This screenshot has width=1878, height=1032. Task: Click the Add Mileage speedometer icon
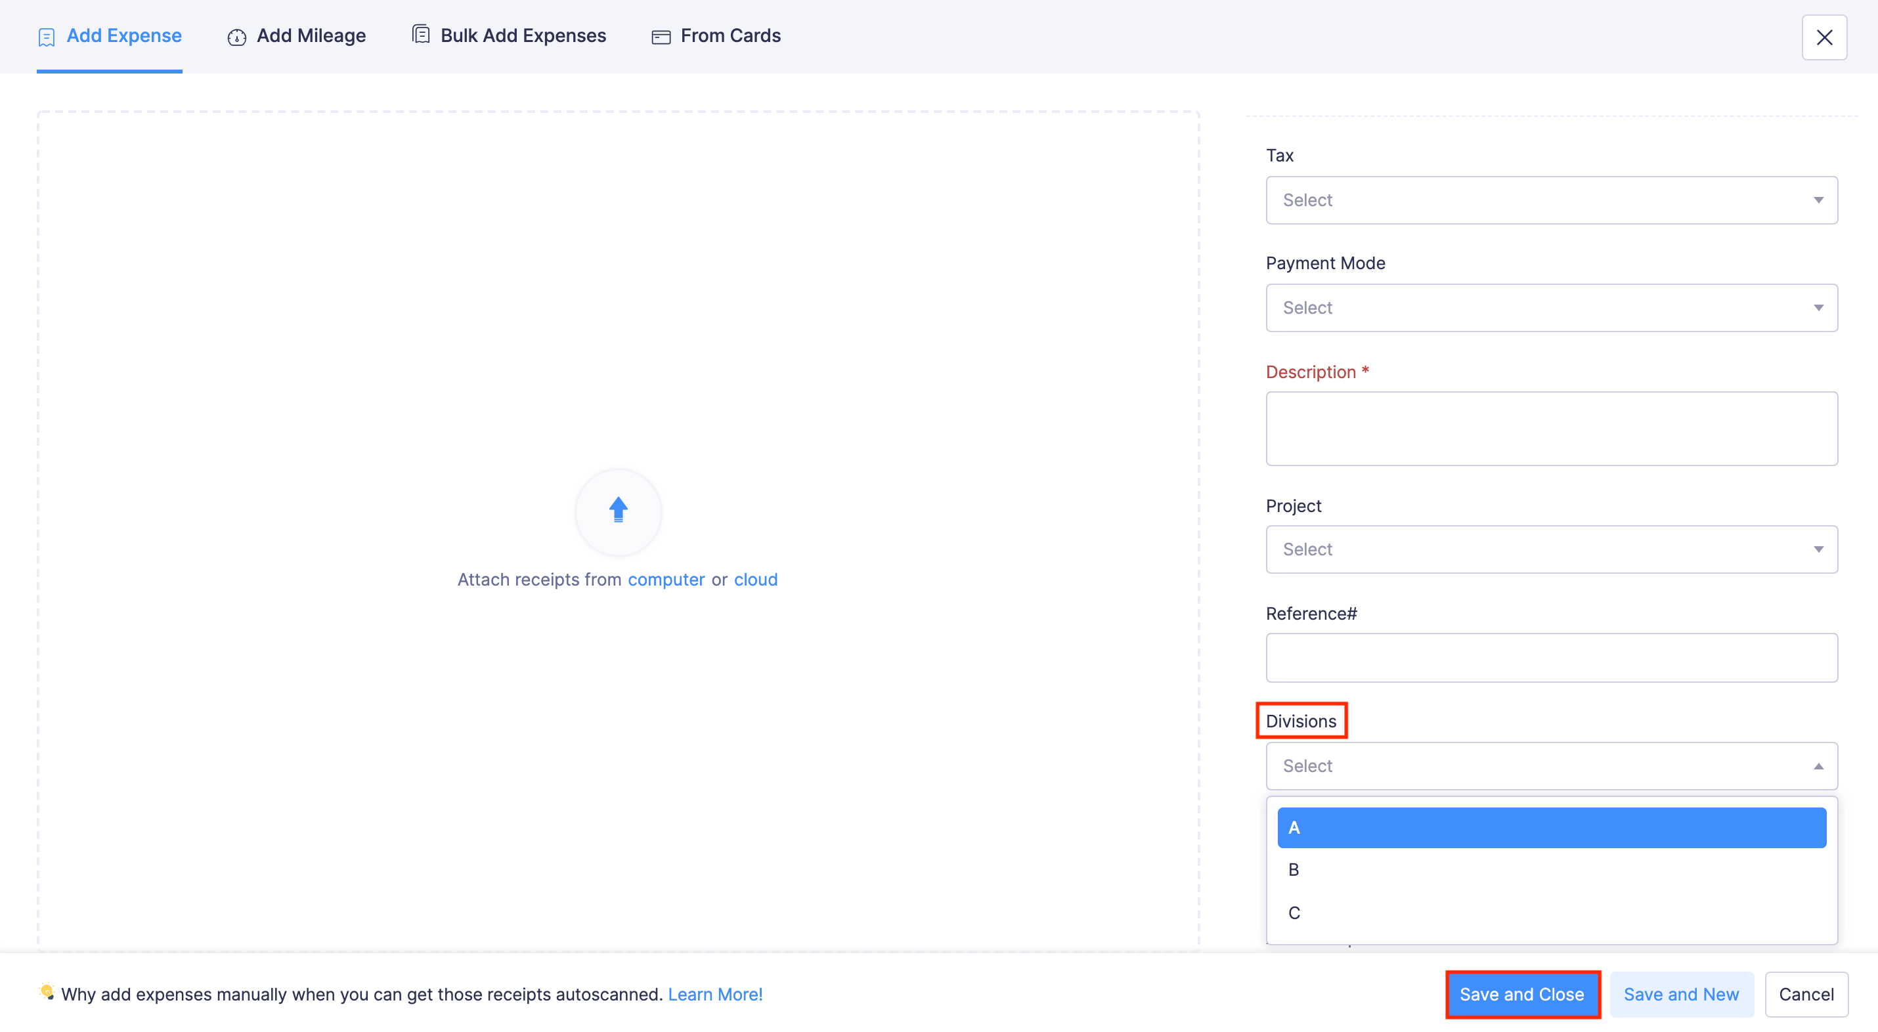click(x=236, y=37)
